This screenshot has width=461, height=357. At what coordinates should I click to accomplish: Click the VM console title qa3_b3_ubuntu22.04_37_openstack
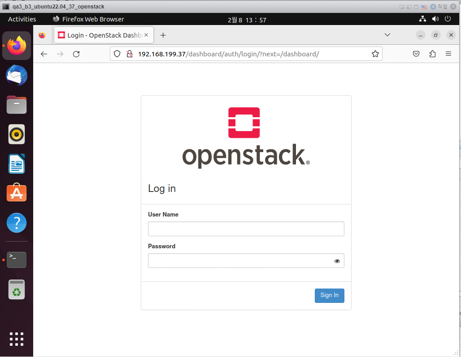pos(58,6)
